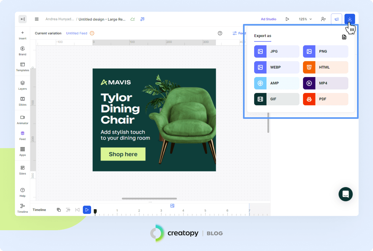Select the Export as tab
The width and height of the screenshot is (373, 251).
[x=262, y=36]
